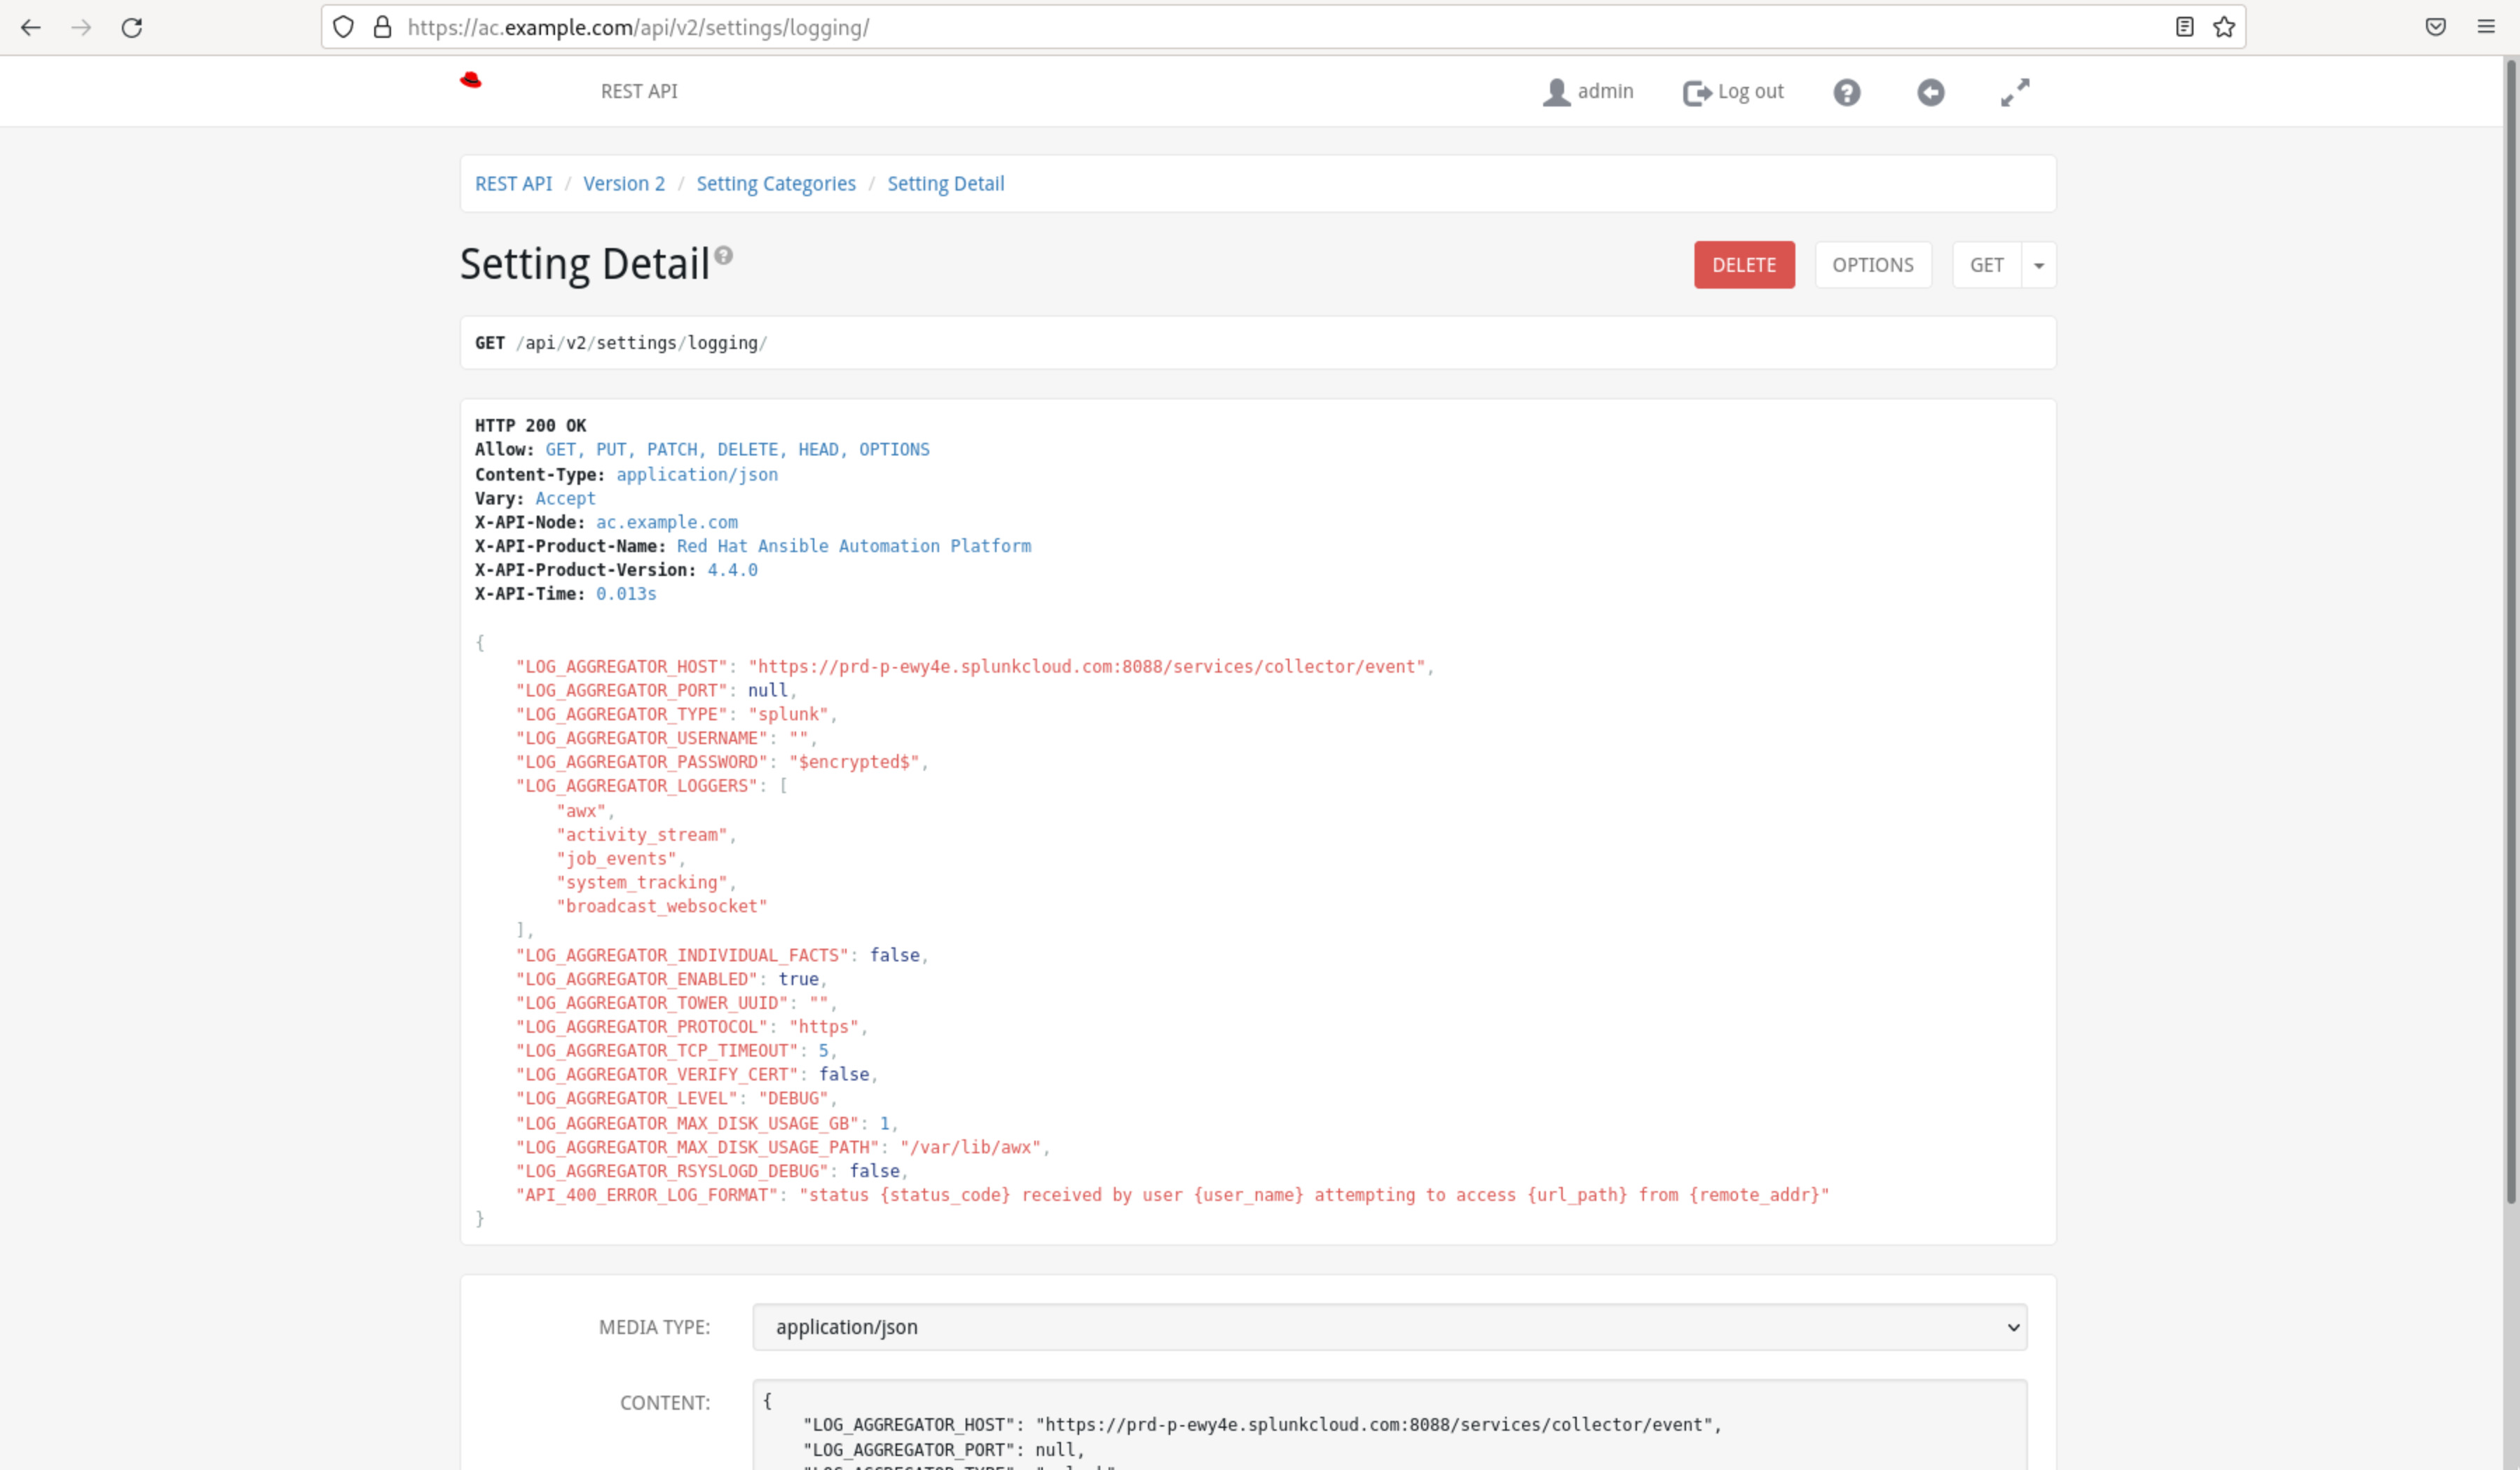Click the back-to-UI circular arrow icon

(x=1931, y=92)
